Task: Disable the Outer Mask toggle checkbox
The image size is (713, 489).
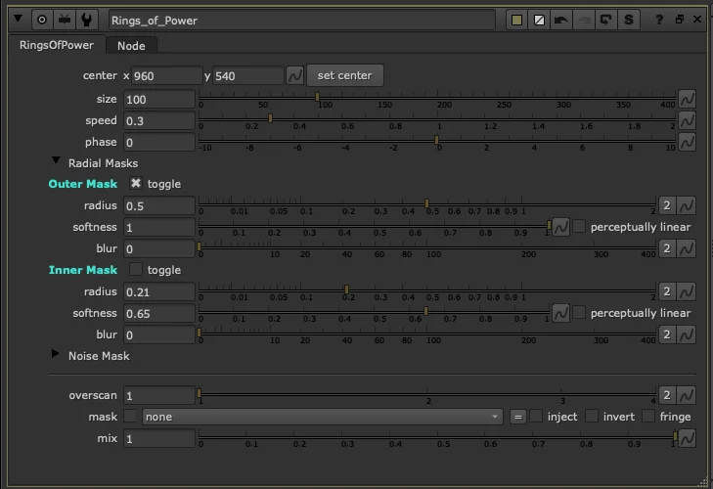Action: tap(136, 184)
